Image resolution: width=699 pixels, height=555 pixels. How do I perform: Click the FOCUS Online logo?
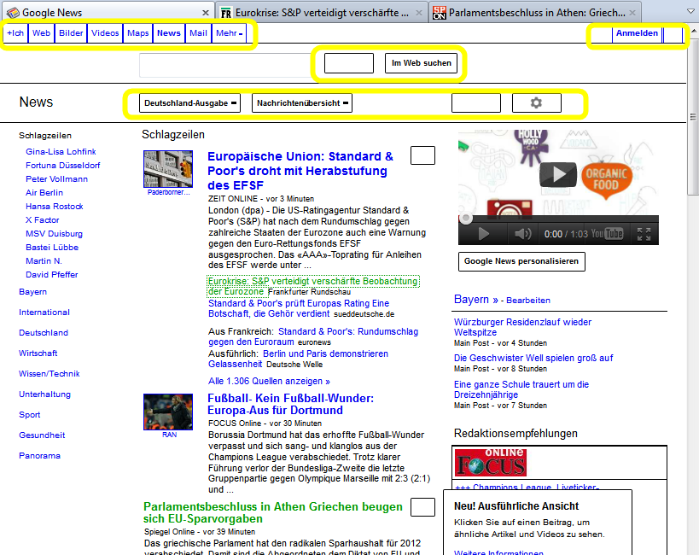491,463
